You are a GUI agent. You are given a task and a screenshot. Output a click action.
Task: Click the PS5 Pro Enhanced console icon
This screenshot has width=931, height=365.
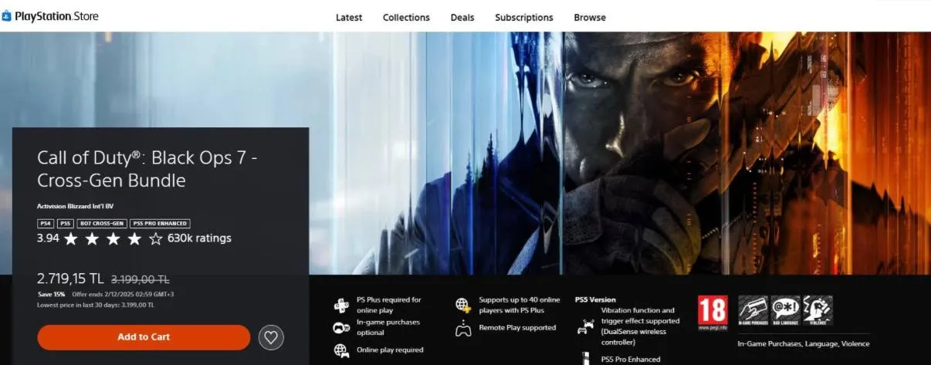(584, 359)
